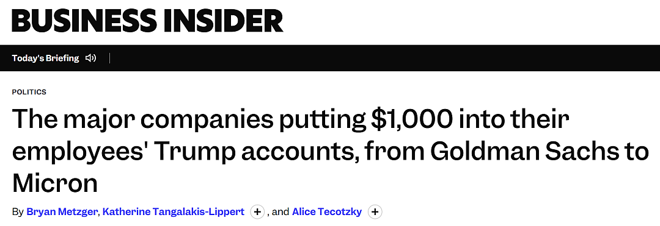Click the vertical divider beside Today's Briefing
This screenshot has height=226, width=660.
(x=109, y=58)
